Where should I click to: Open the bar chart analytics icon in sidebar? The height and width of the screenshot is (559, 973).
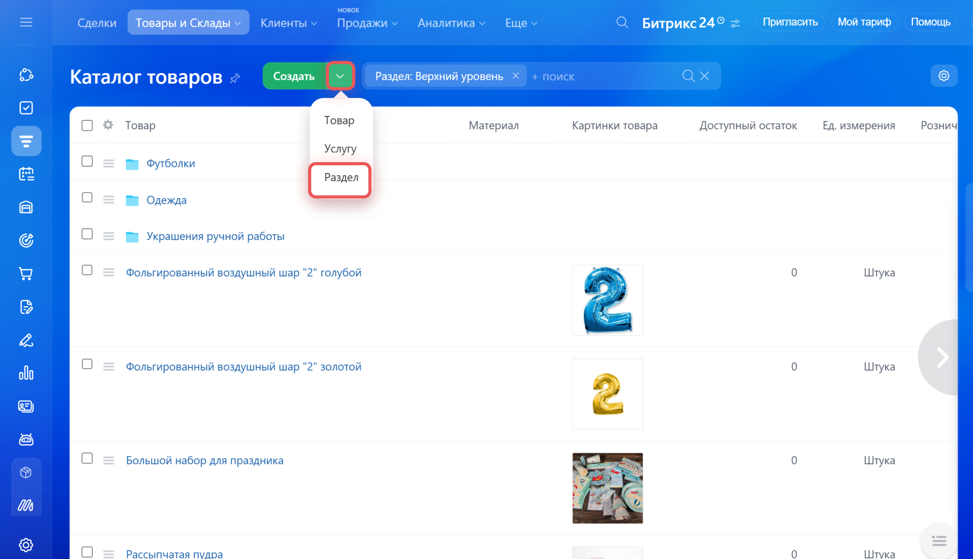[x=26, y=373]
